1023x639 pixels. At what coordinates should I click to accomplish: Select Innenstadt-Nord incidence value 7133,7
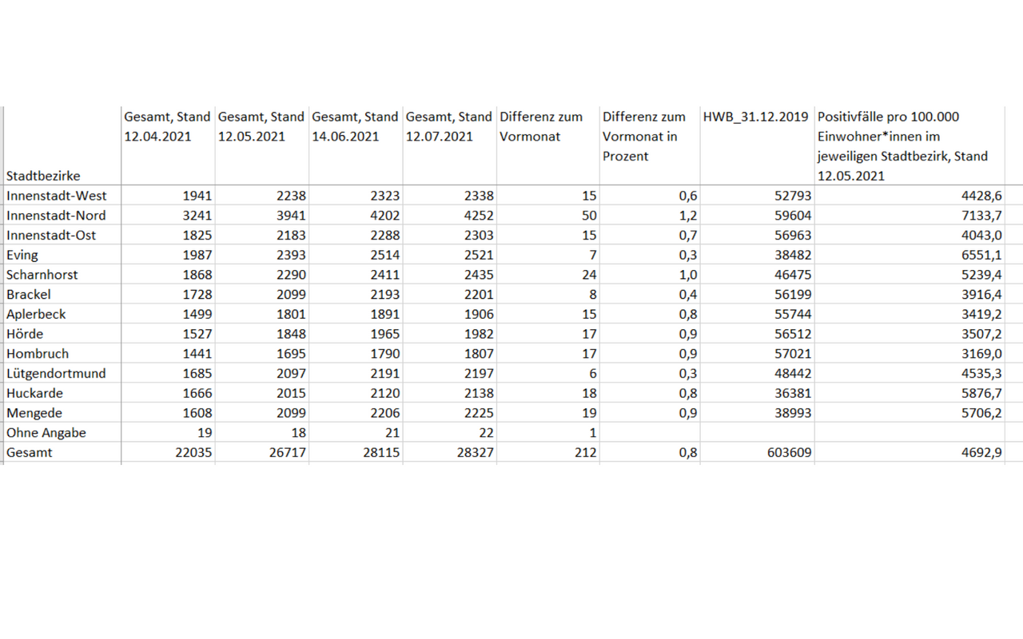click(981, 215)
